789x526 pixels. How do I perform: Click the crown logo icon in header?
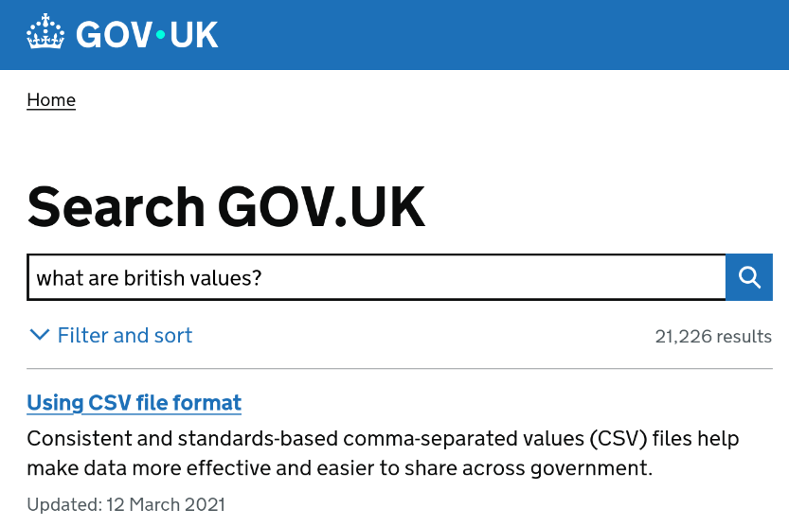pyautogui.click(x=45, y=34)
